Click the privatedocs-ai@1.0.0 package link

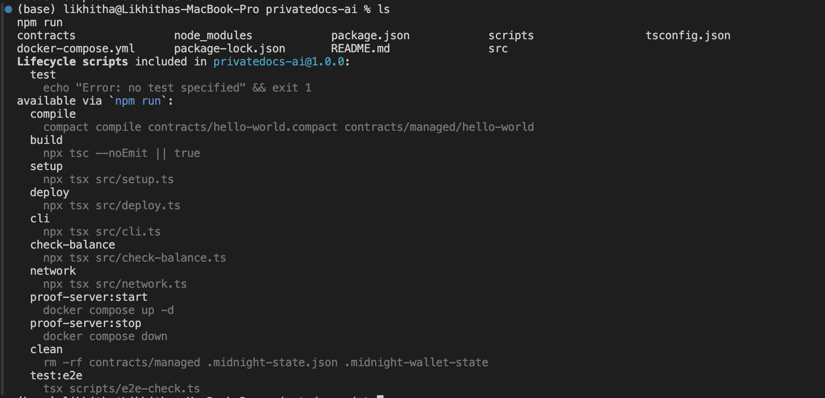coord(279,62)
